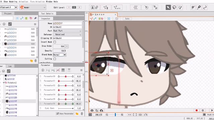Switch to the Log tab
Screen dimensions: 214x120
point(10,66)
